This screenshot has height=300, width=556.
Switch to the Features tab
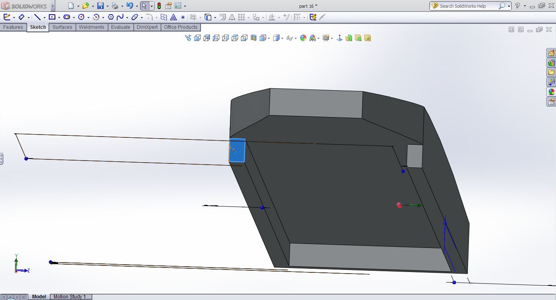coord(13,27)
